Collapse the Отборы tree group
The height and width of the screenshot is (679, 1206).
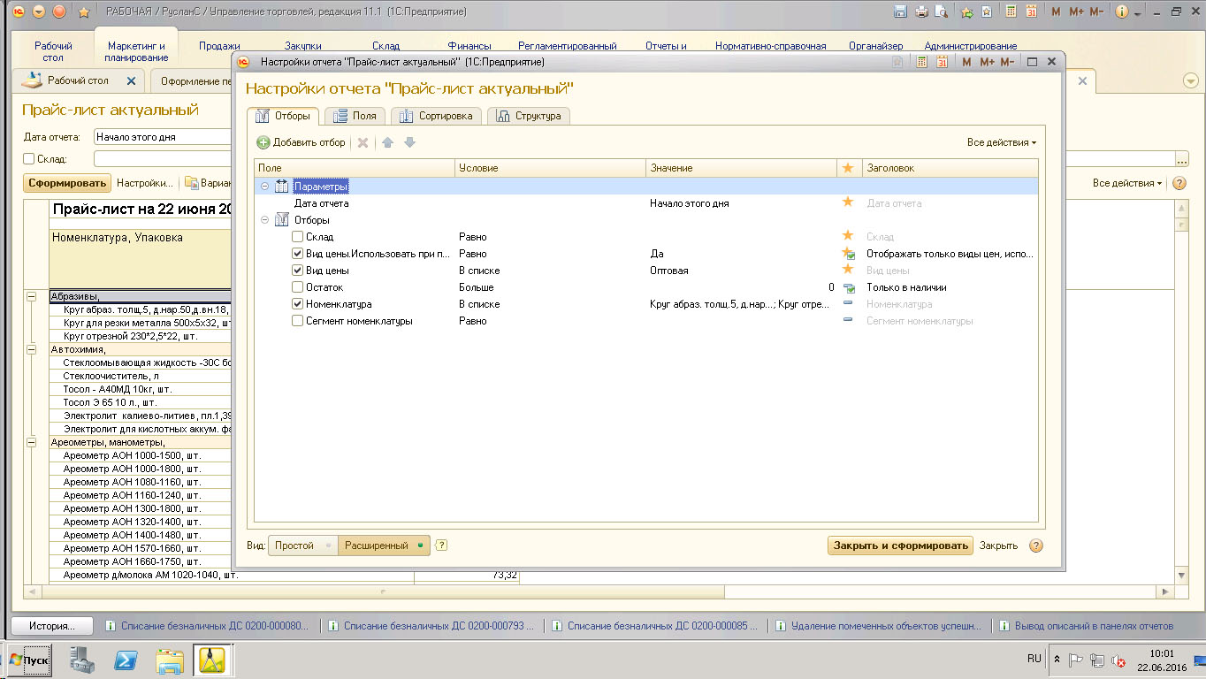(x=264, y=220)
